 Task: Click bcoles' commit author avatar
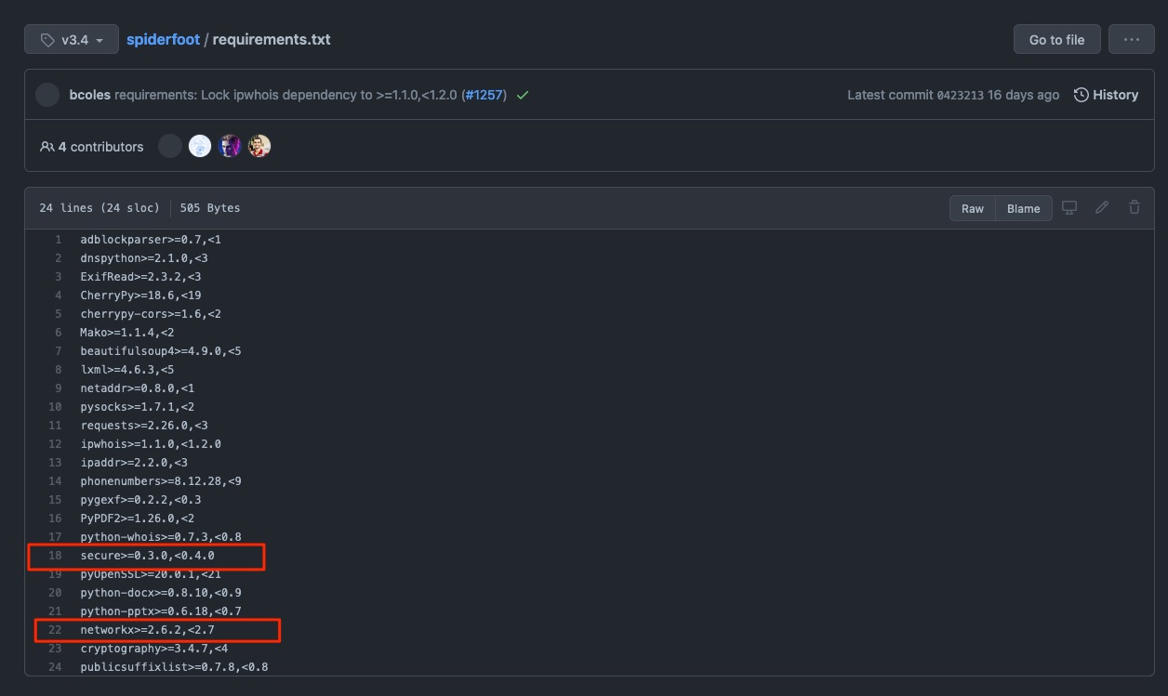point(46,94)
